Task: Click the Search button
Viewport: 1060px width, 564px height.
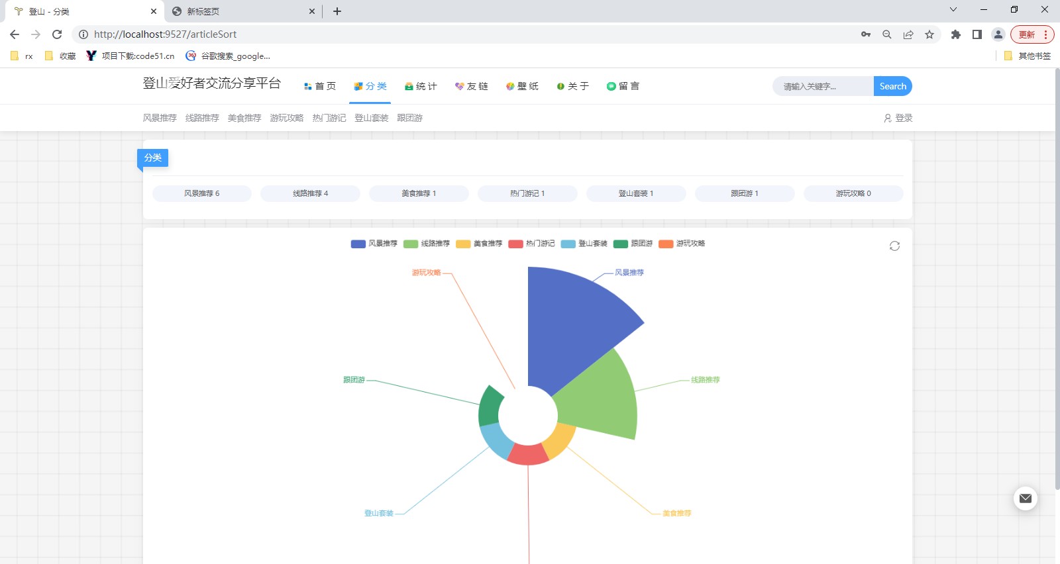Action: 892,86
